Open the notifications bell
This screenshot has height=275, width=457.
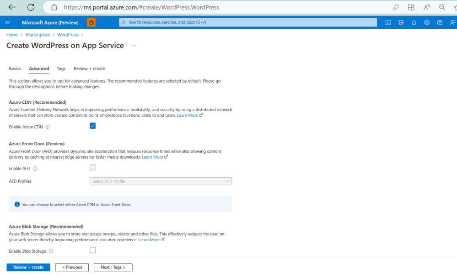[414, 22]
